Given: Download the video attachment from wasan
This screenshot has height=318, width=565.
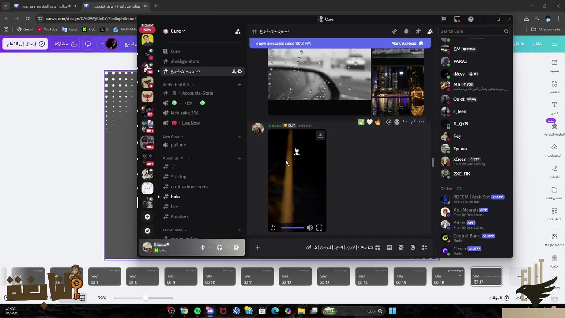Looking at the screenshot, I should [x=320, y=135].
